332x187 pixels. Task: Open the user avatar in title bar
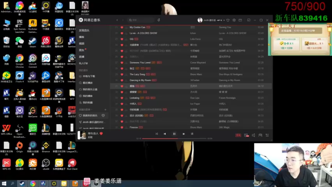[200, 20]
